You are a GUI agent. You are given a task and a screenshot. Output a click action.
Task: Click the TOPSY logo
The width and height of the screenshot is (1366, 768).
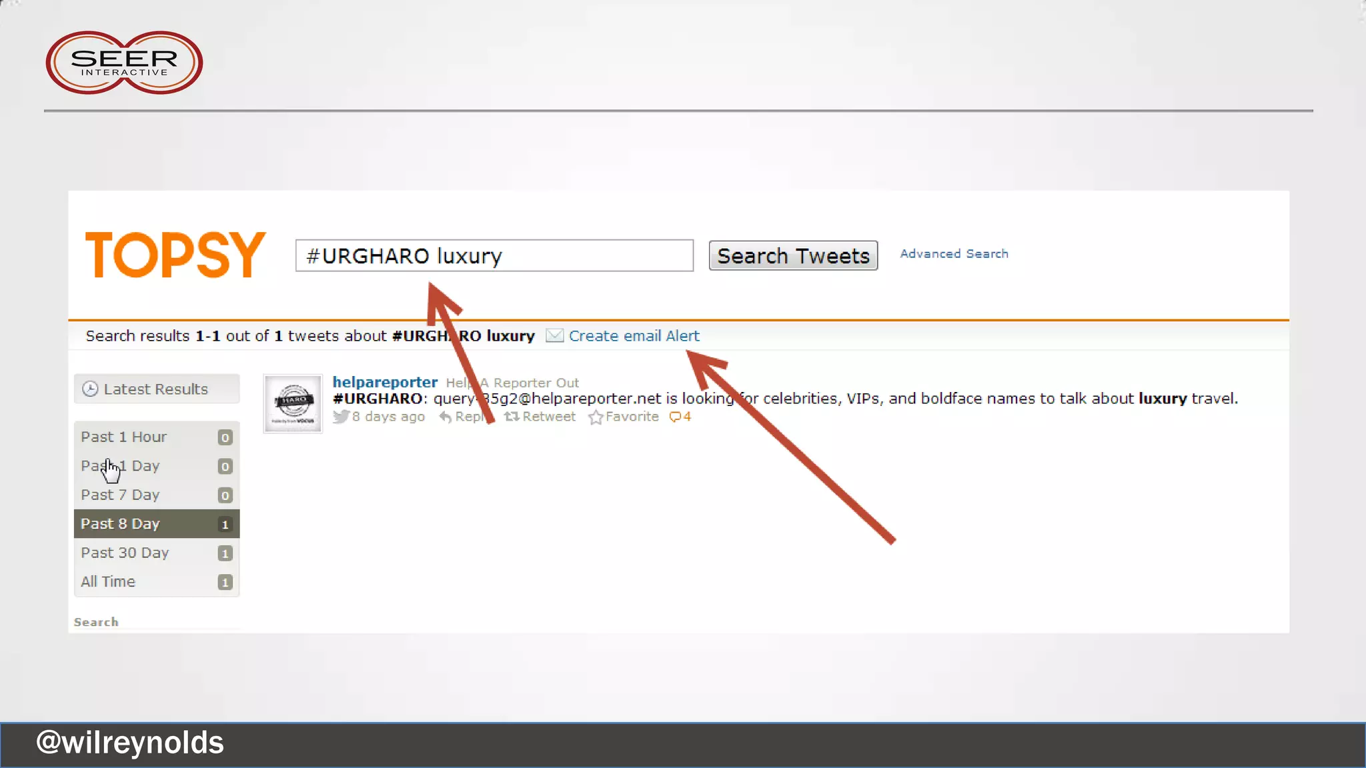175,255
